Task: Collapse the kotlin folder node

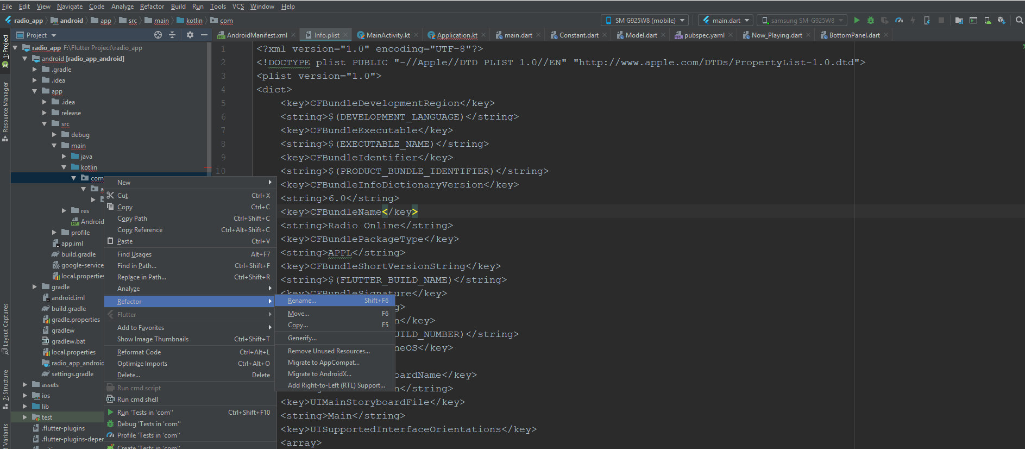Action: [64, 167]
